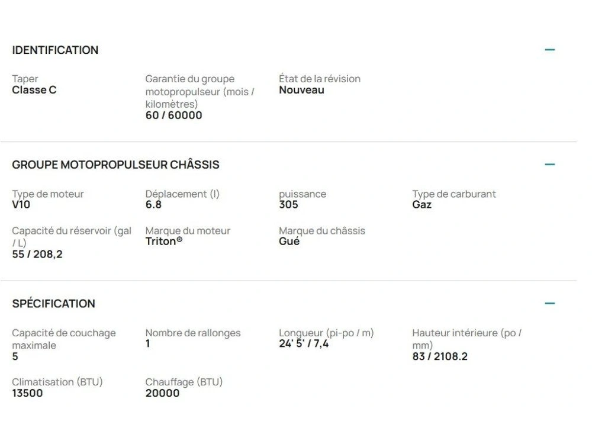Click the GROUPE MOTOPROPULSEUR CHÂSSIS heading
The width and height of the screenshot is (592, 444).
pyautogui.click(x=115, y=165)
